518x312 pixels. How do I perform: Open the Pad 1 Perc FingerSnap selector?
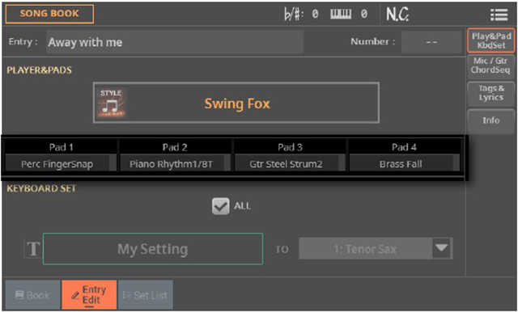click(61, 164)
